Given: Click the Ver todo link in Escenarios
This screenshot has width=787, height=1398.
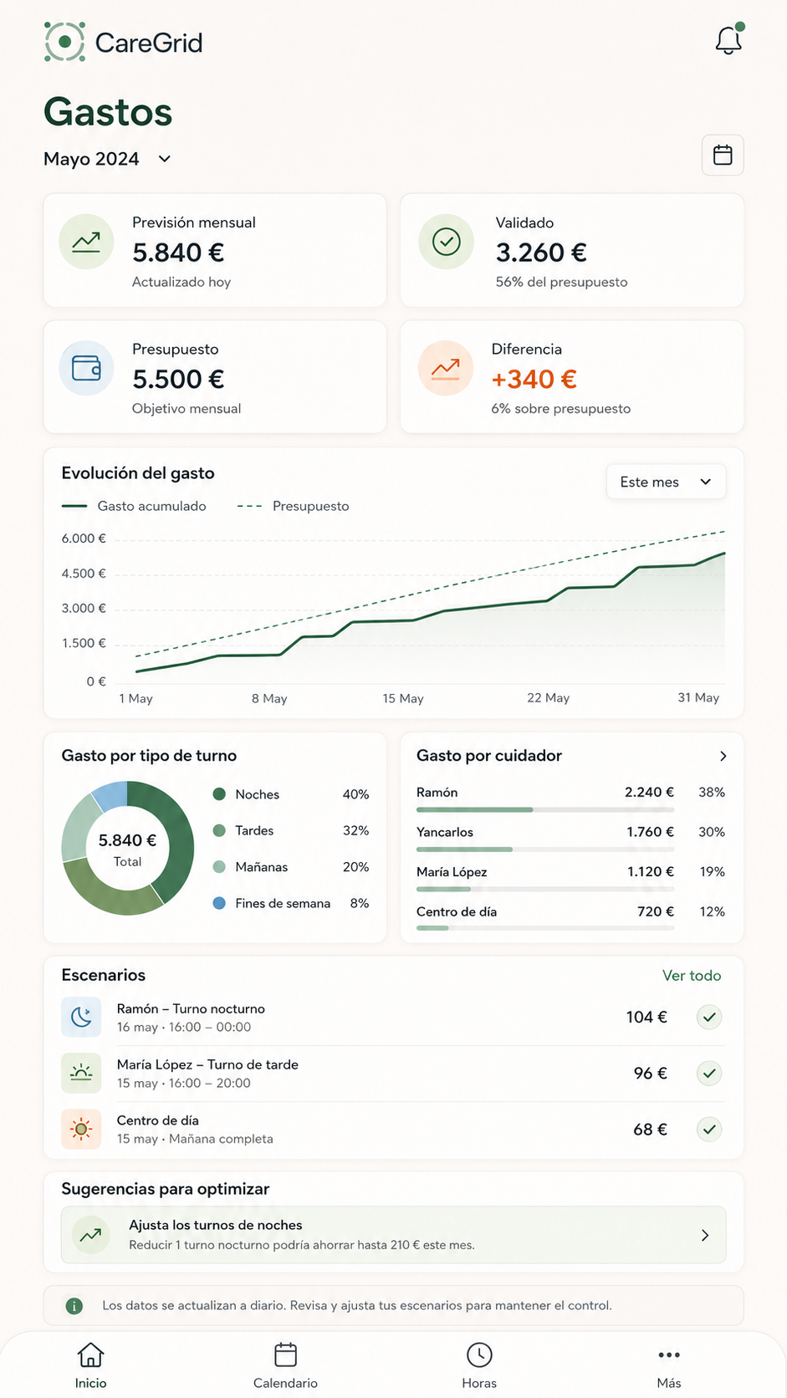Looking at the screenshot, I should pos(692,976).
